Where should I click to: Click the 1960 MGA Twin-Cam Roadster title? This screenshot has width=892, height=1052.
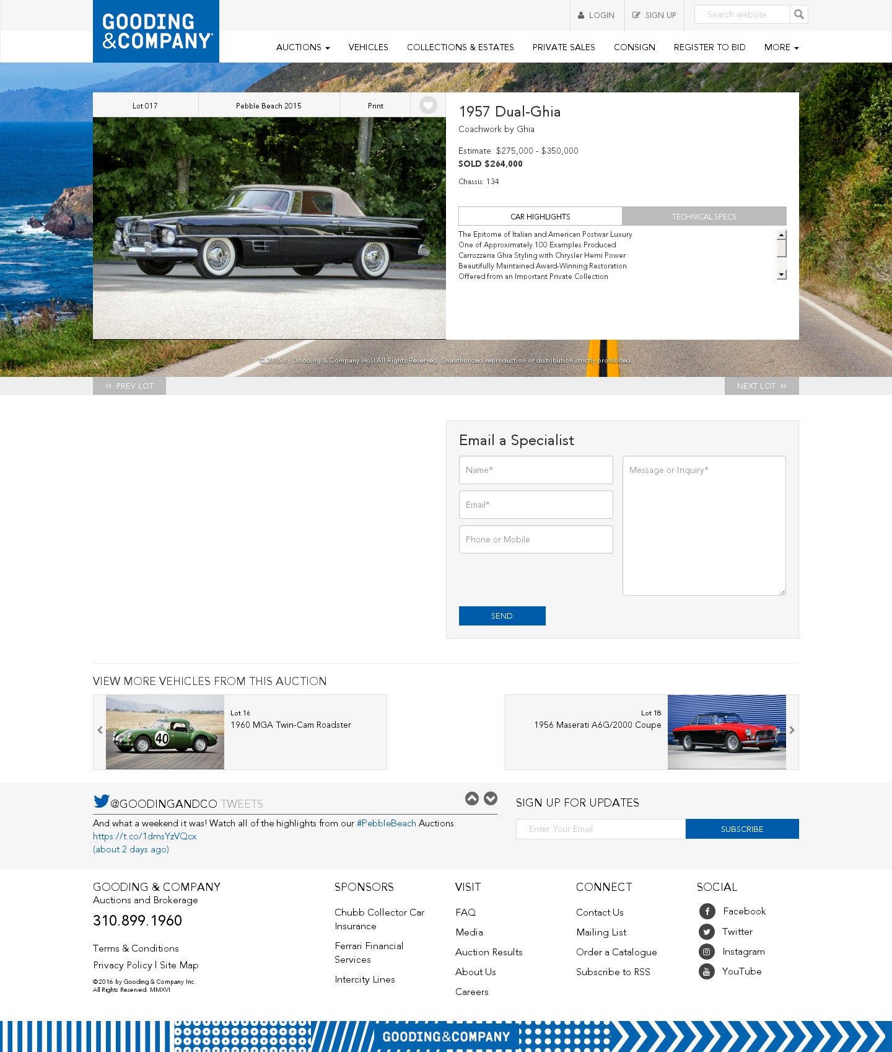coord(291,725)
